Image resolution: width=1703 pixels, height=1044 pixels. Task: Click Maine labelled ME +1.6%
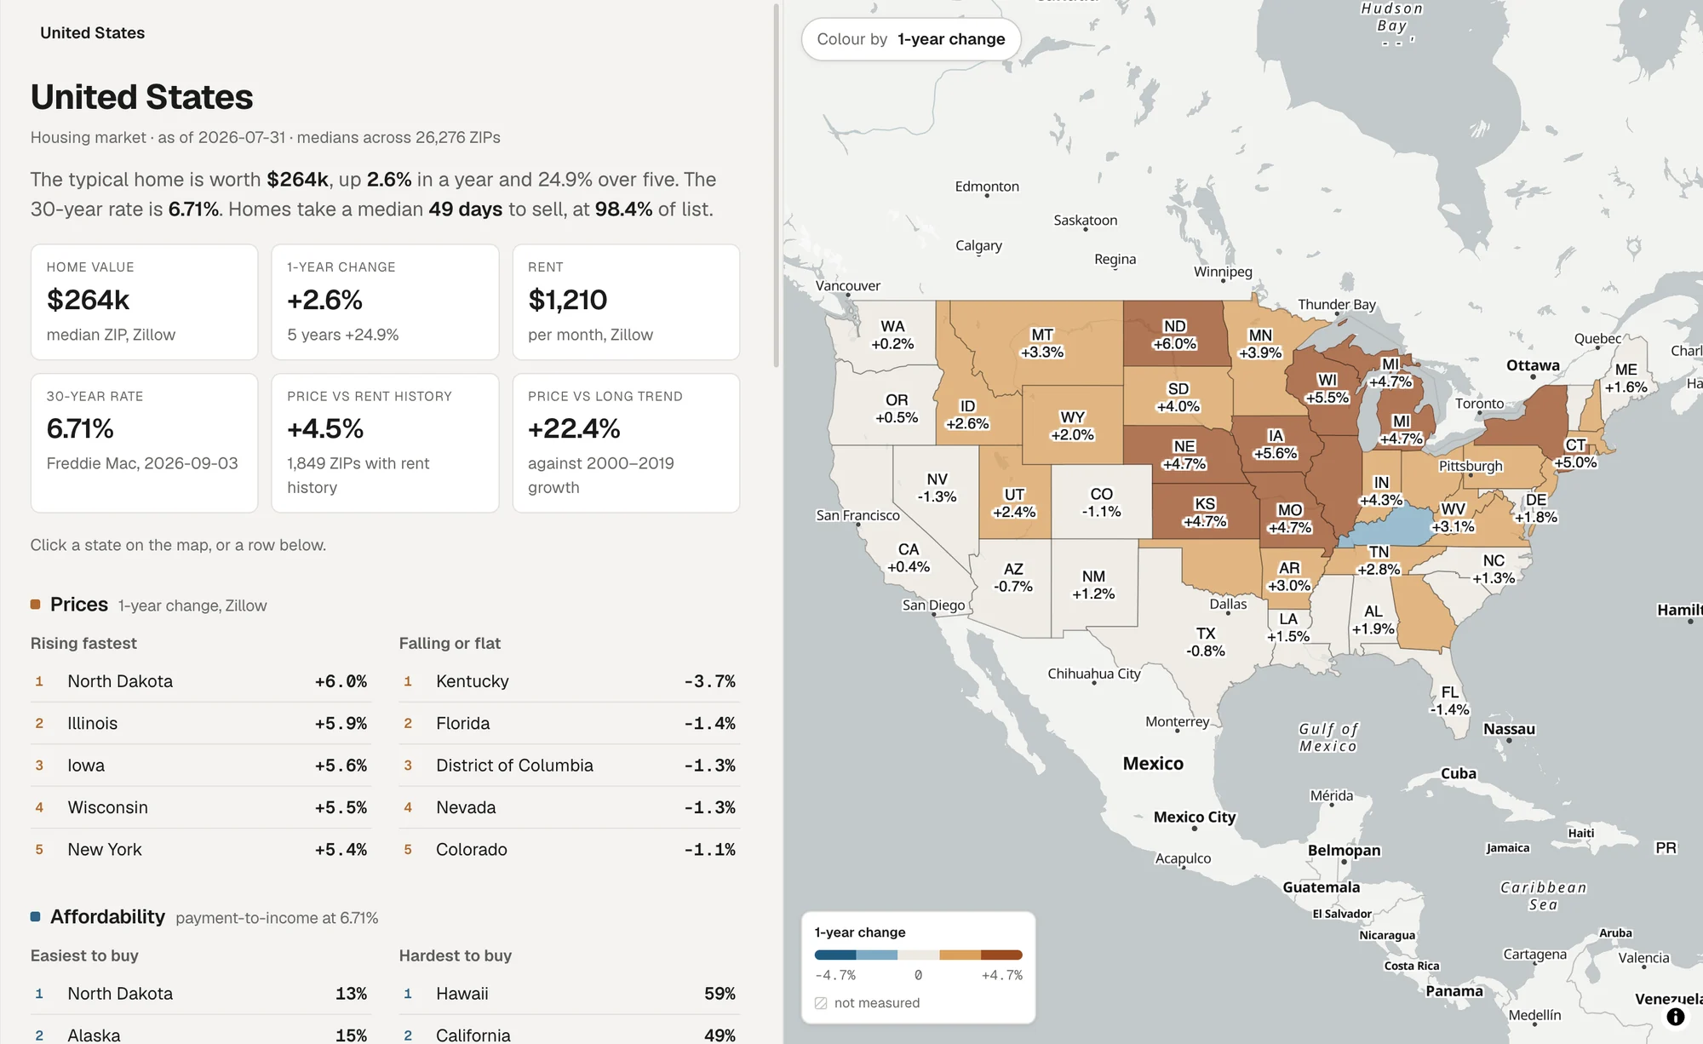(1626, 378)
